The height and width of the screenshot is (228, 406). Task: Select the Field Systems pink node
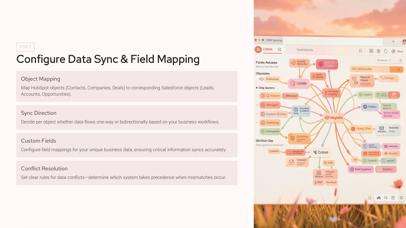(361, 169)
